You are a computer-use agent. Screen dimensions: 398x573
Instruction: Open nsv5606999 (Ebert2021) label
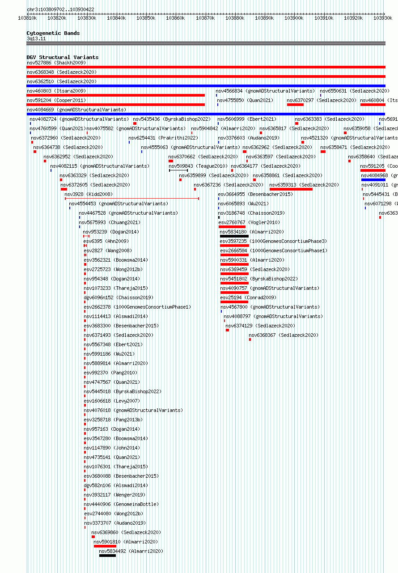(x=247, y=119)
